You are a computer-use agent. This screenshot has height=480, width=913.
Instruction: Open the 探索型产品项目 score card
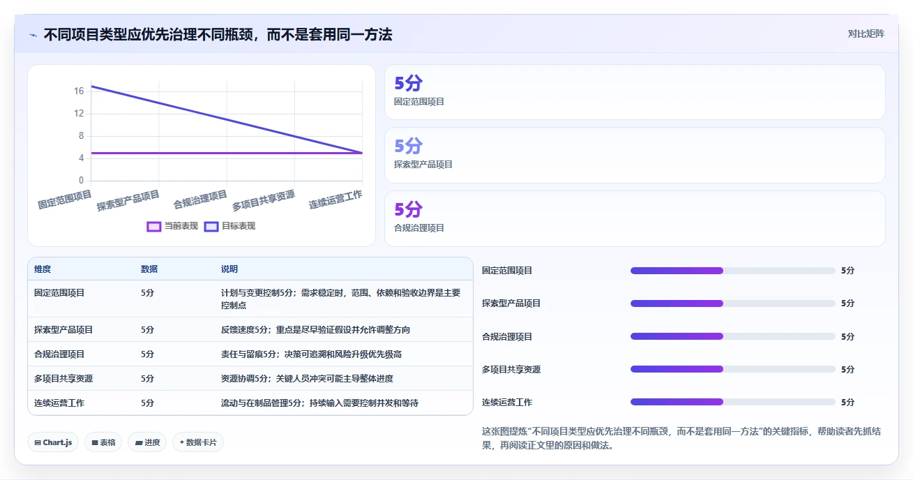tap(635, 155)
